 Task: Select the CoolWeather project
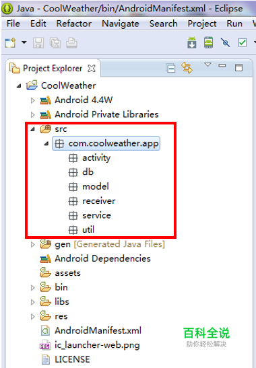[x=69, y=85]
